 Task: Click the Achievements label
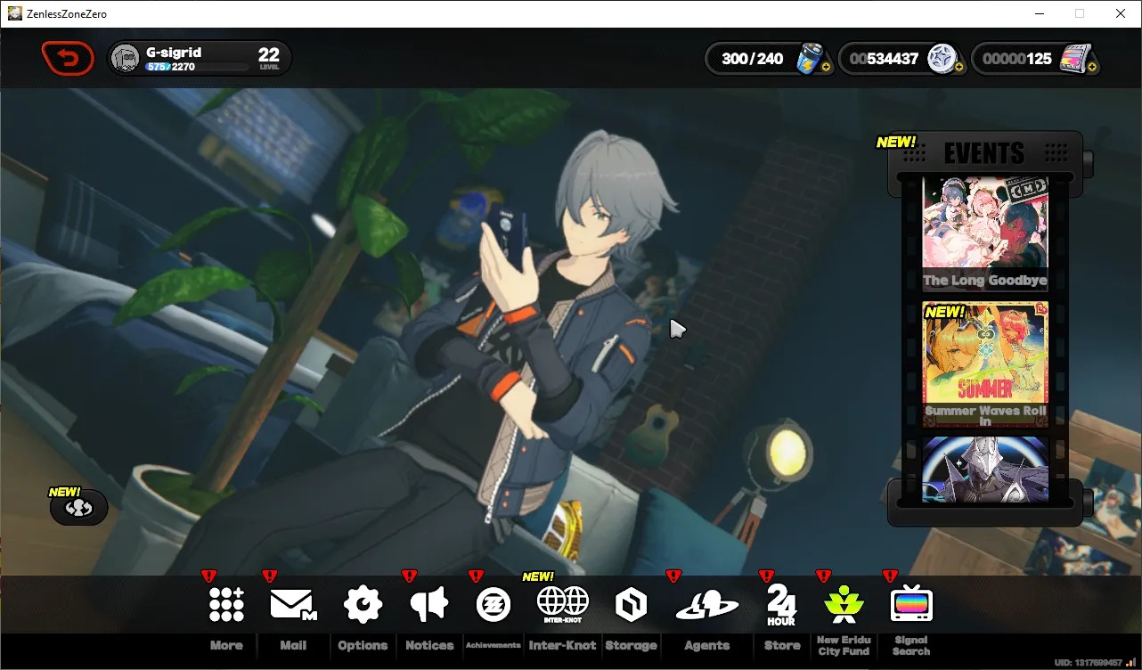point(494,645)
